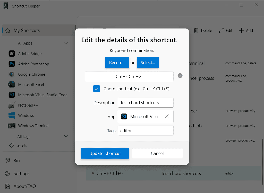Viewport: 264px width, 193px height.
Task: Select the Windows Terminal icon
Action: click(12, 126)
